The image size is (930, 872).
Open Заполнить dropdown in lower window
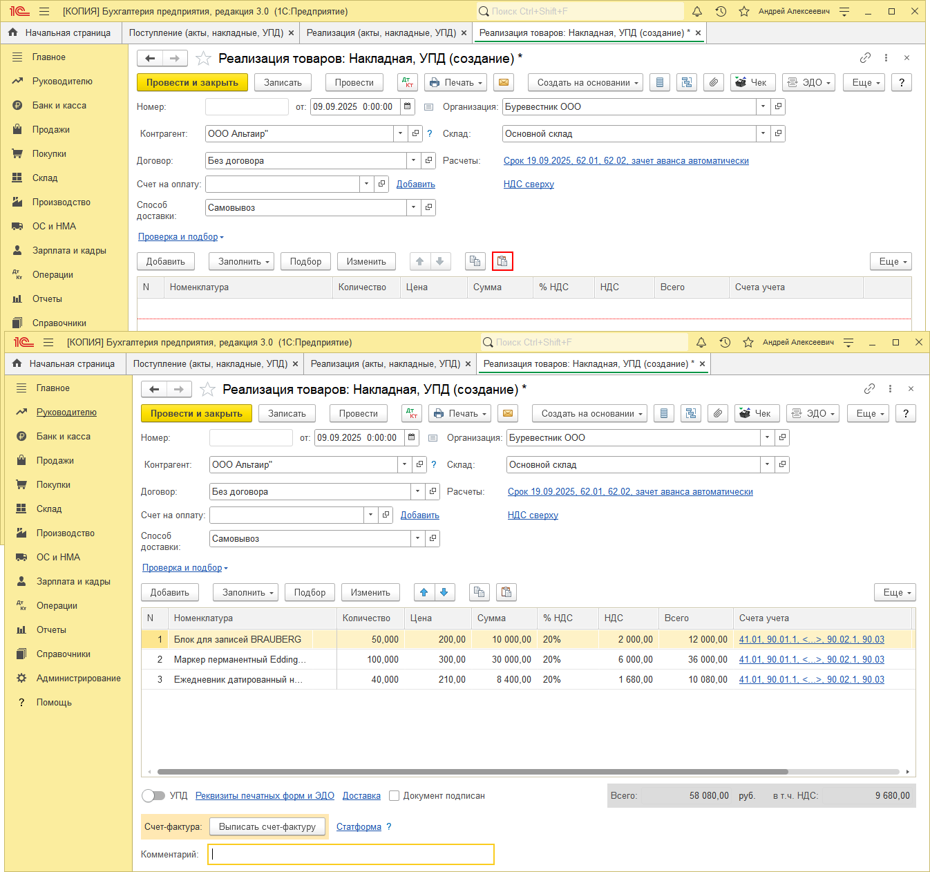pos(245,592)
